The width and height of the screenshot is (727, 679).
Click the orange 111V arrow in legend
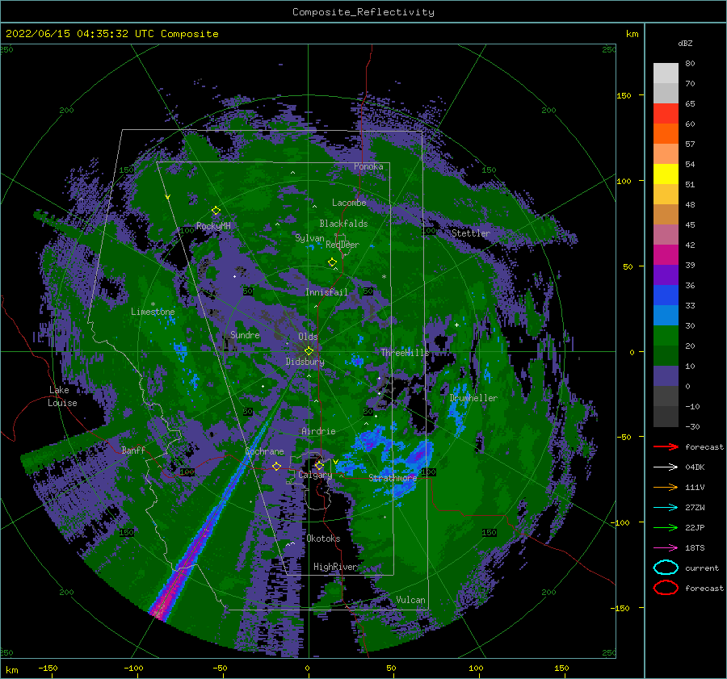[x=666, y=487]
